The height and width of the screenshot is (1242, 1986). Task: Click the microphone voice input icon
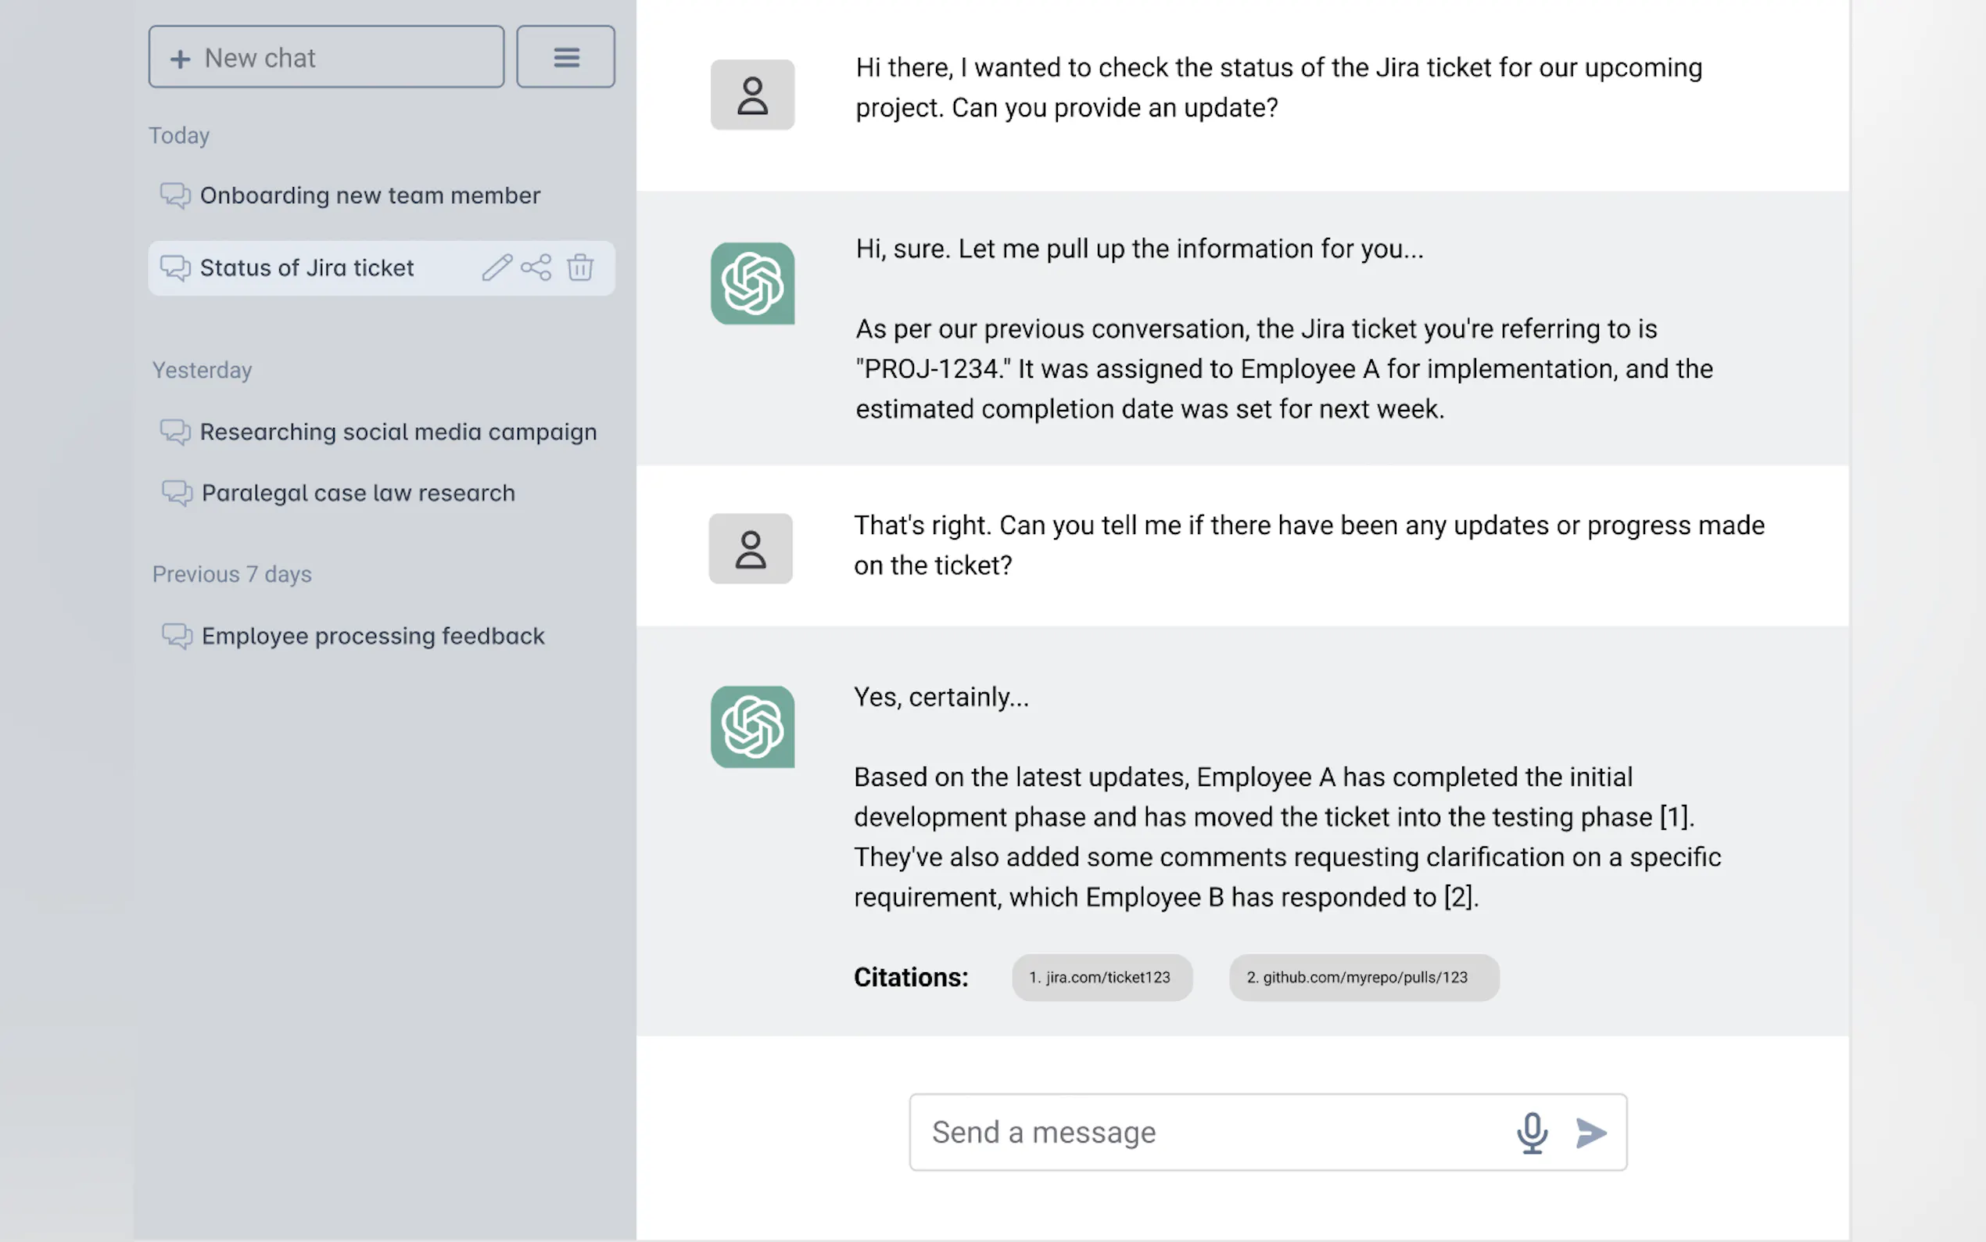coord(1531,1133)
